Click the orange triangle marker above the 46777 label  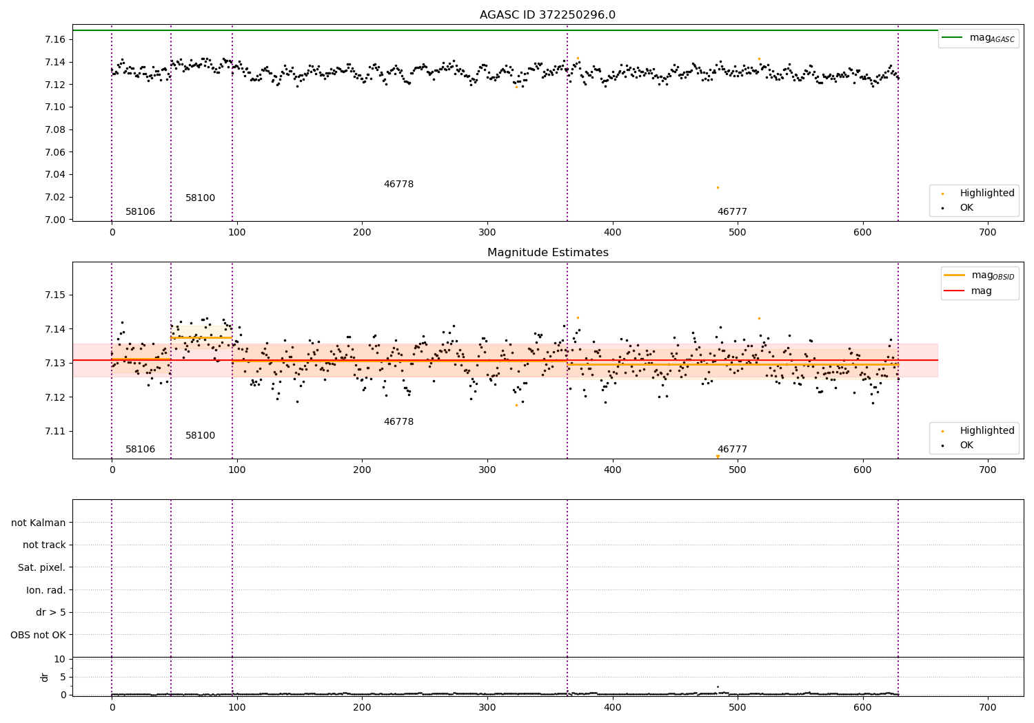point(718,457)
